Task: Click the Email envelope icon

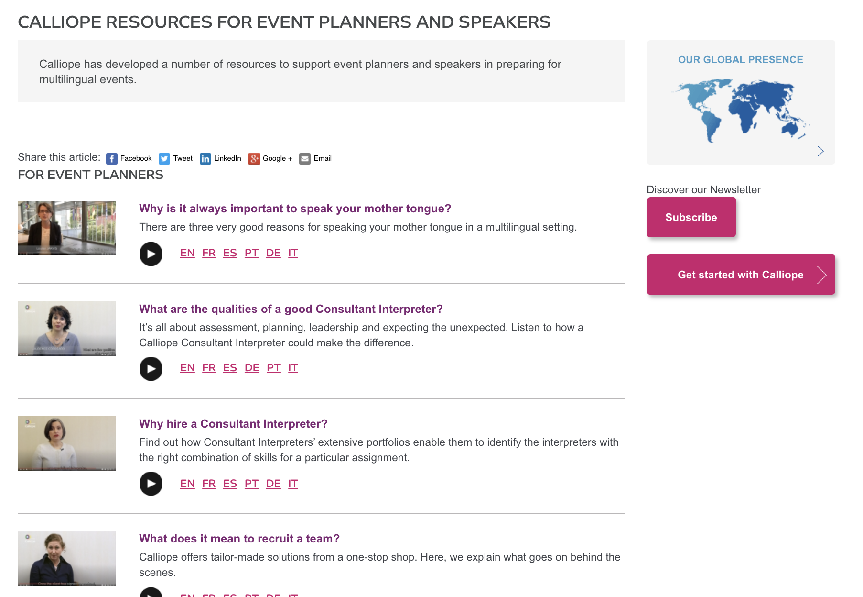Action: [305, 159]
